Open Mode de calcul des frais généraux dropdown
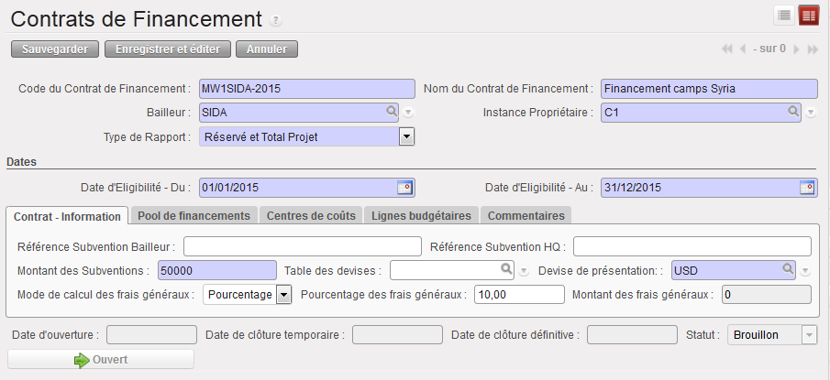 (283, 294)
